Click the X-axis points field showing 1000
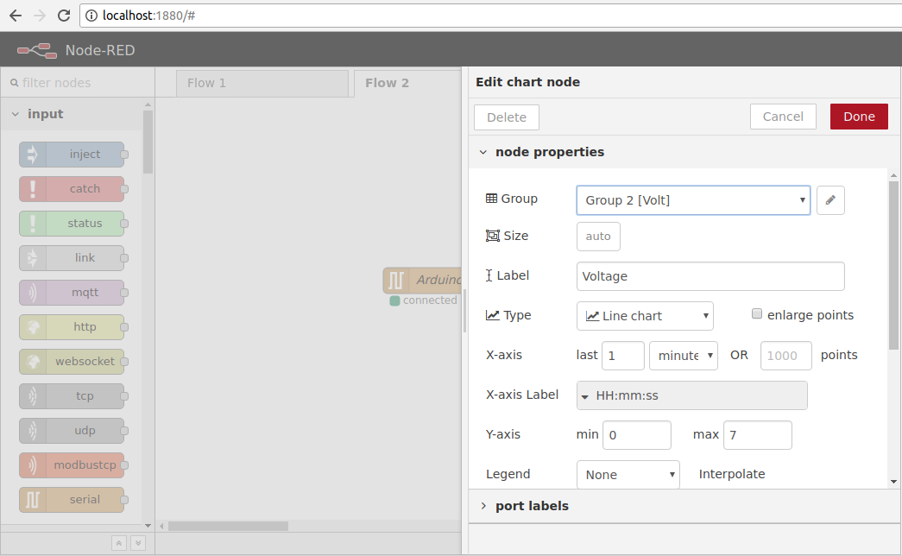The image size is (902, 556). (x=785, y=356)
